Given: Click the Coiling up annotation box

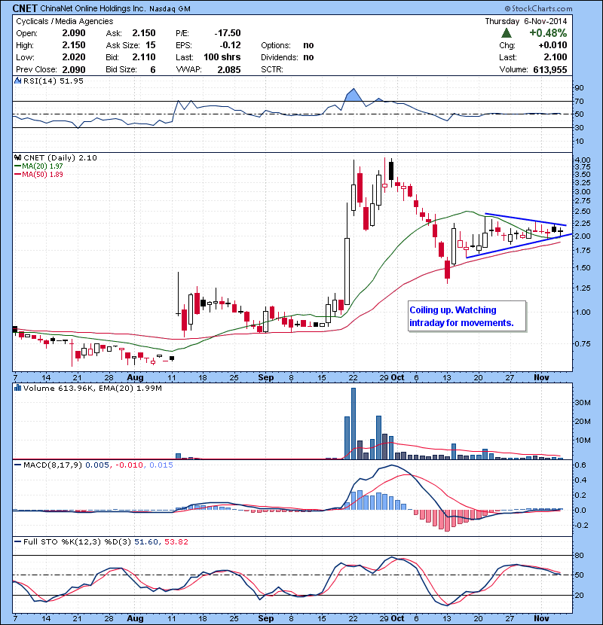Looking at the screenshot, I should 467,316.
